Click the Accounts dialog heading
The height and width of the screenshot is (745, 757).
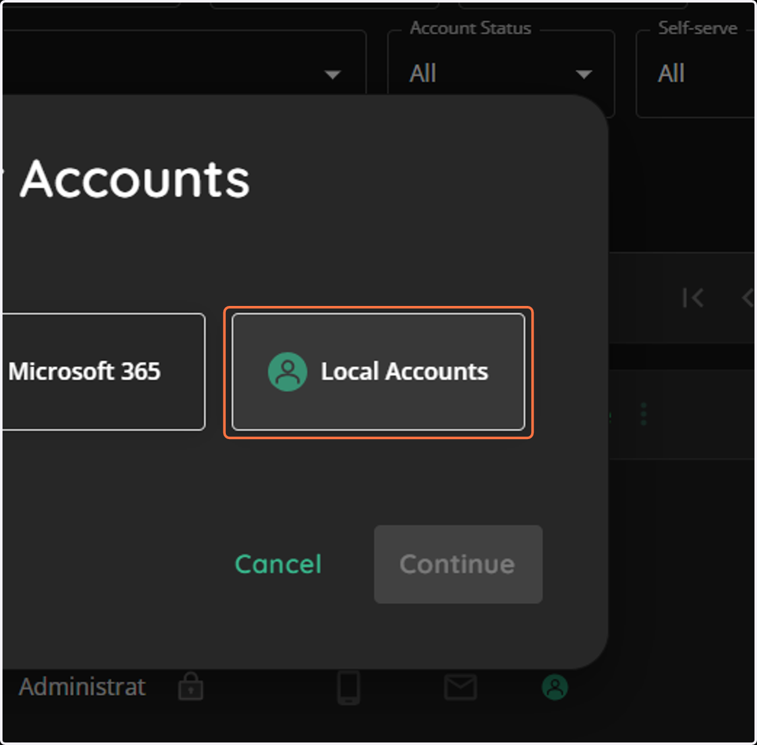click(135, 179)
